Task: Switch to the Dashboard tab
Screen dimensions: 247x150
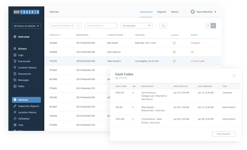Action: (146, 12)
